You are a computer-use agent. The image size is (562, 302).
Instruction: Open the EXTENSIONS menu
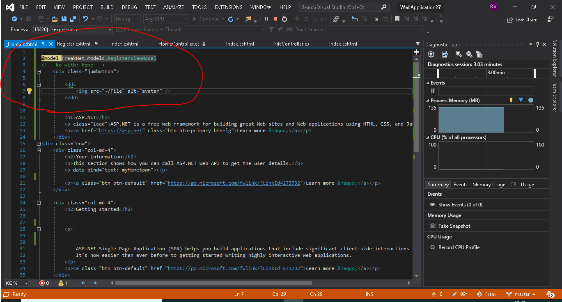[228, 7]
